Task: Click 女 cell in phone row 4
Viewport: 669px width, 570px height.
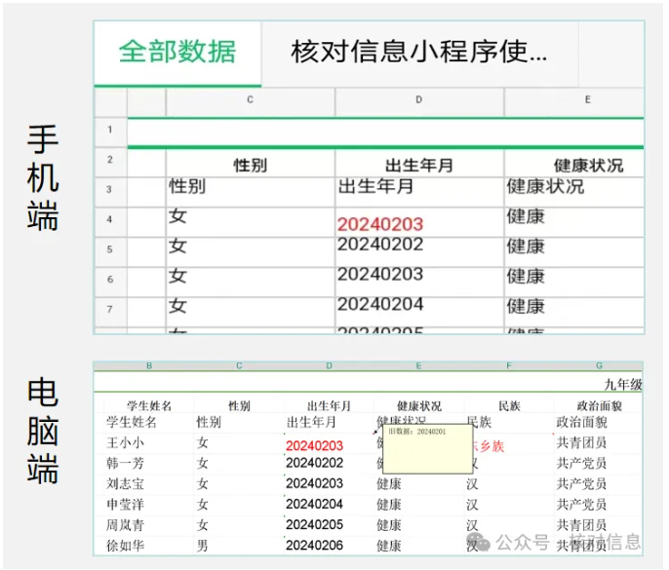Action: tap(250, 222)
